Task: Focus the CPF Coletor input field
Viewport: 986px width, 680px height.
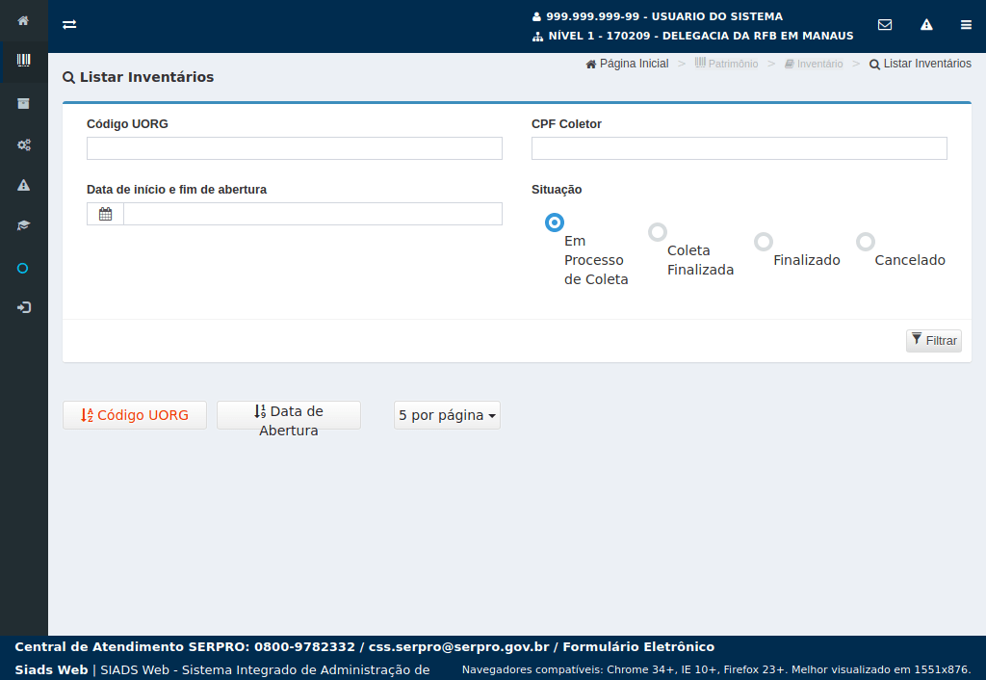Action: pyautogui.click(x=739, y=148)
